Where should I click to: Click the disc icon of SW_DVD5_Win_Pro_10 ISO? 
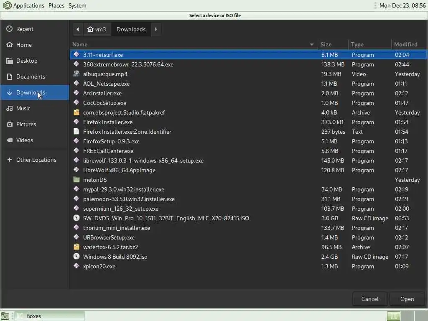(76, 218)
